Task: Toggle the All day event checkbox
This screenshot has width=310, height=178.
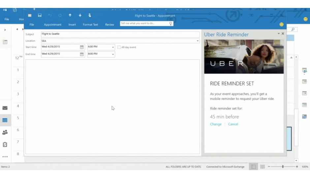Action: pos(119,47)
